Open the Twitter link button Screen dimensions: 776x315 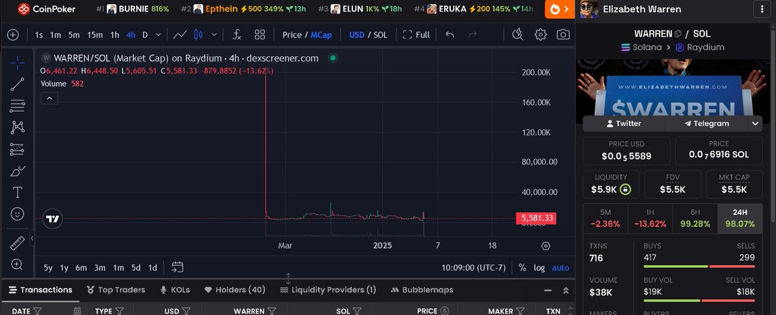tap(624, 123)
